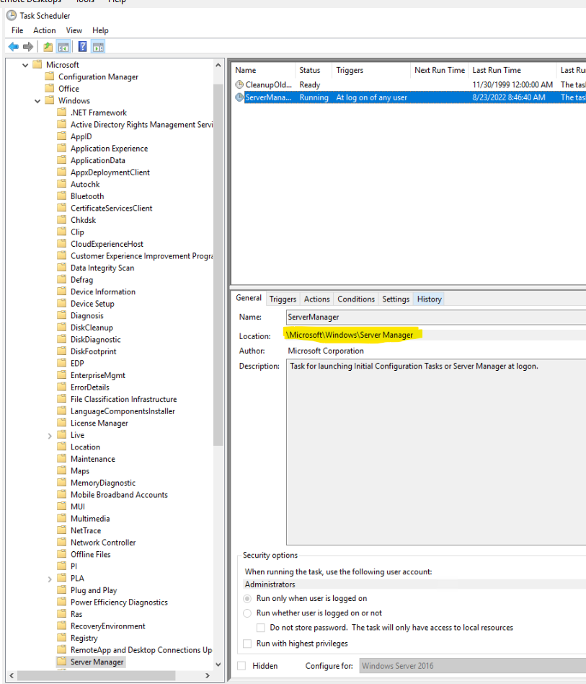Screen dimensions: 586x684
Task: Expand the PLA folder node
Action: point(50,579)
